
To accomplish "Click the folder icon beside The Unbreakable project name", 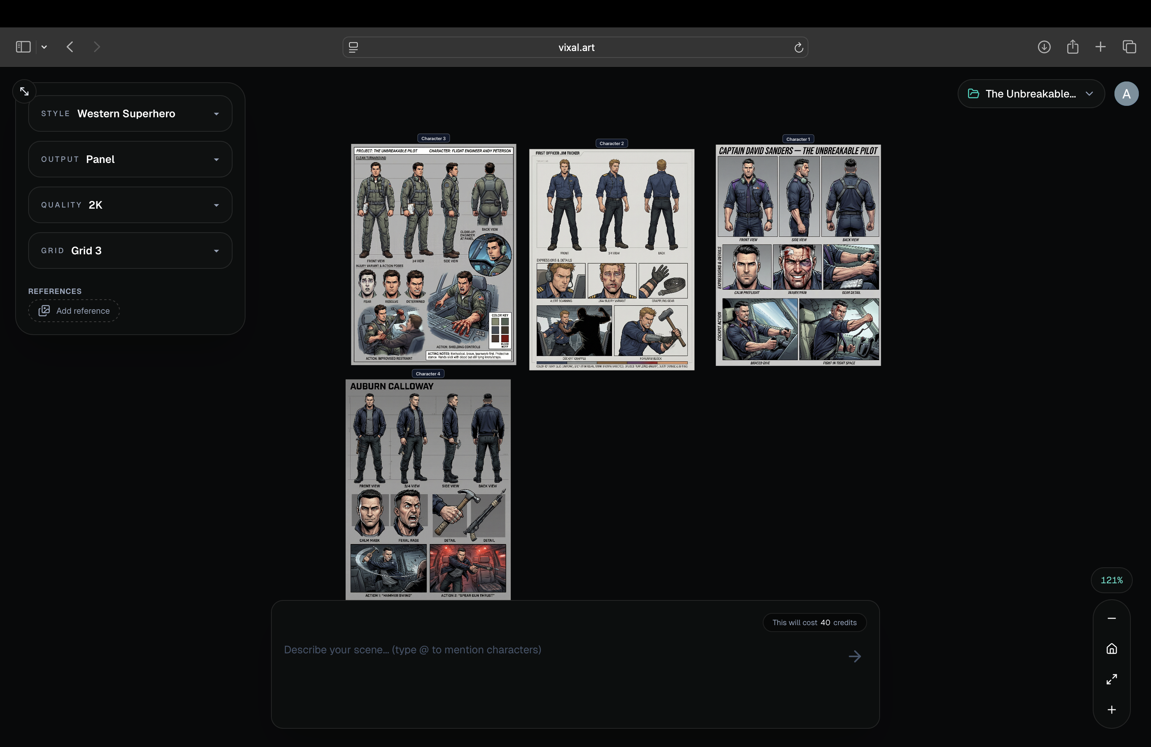I will 974,93.
